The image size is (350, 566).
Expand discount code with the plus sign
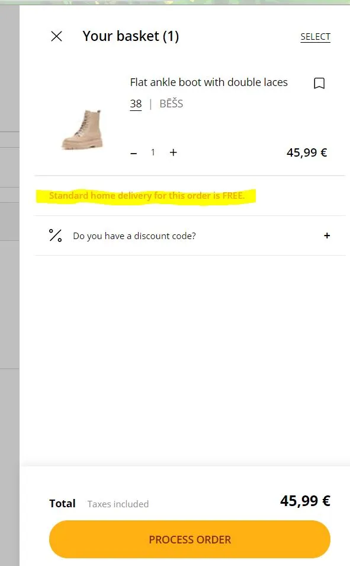(x=327, y=236)
